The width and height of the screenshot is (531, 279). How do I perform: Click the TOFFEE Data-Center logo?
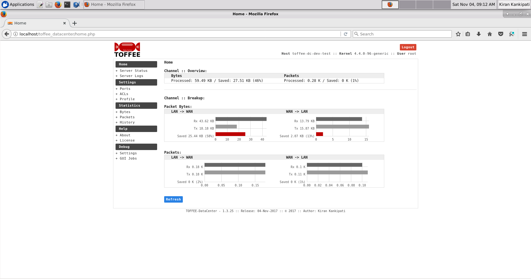127,50
